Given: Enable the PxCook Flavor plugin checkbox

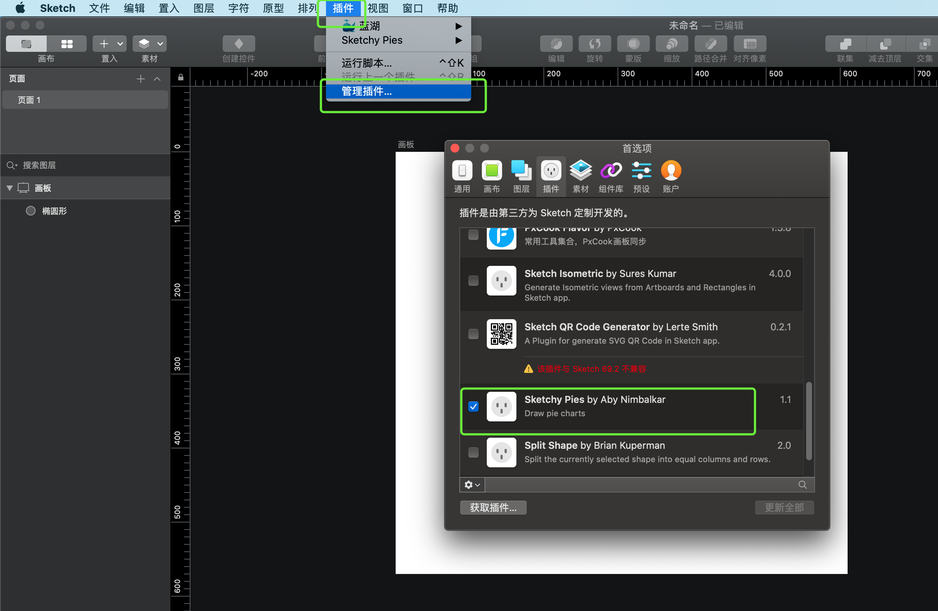Looking at the screenshot, I should pos(473,235).
